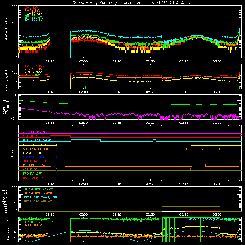
Task: Select the green FRONTS_OFF label
Action: (32, 174)
